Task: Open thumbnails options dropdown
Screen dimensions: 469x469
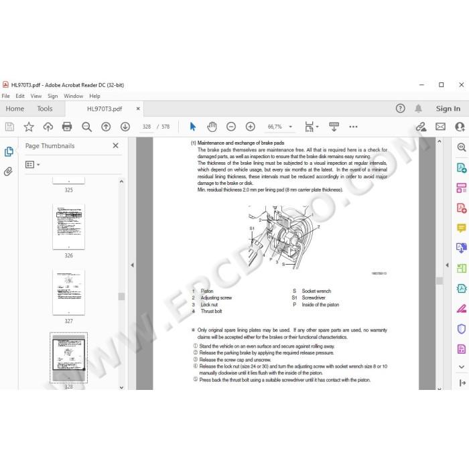Action: click(33, 165)
